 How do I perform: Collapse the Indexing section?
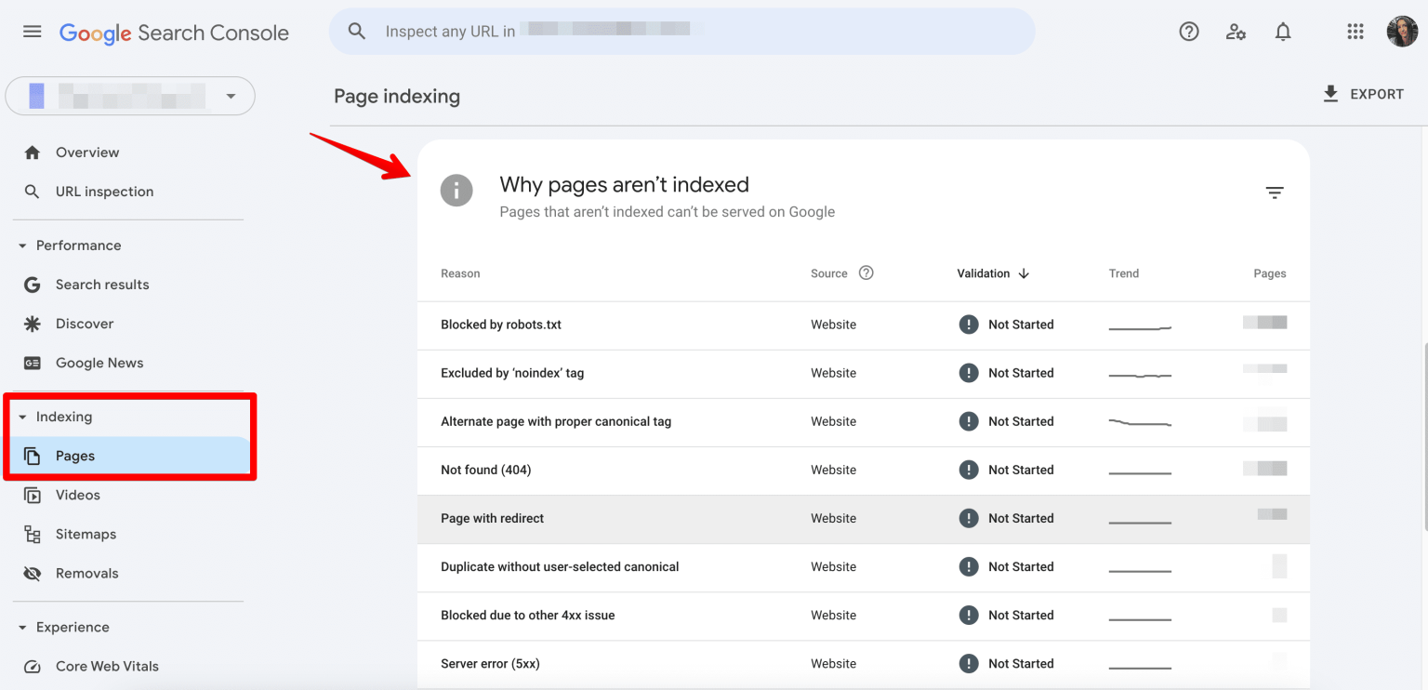pyautogui.click(x=23, y=417)
